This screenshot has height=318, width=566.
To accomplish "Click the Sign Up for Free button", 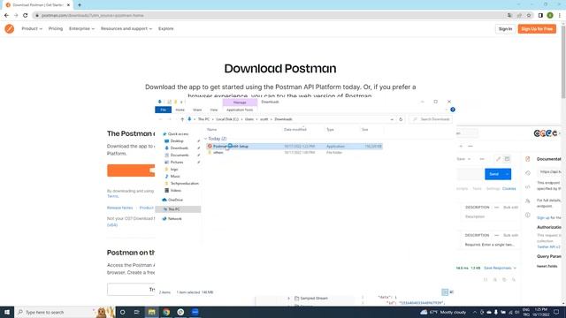I will [x=537, y=29].
